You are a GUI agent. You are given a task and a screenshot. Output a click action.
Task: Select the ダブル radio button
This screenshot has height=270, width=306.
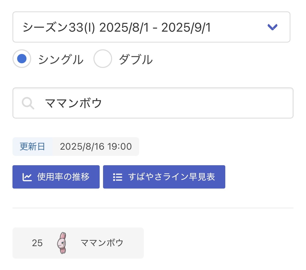[x=103, y=59]
